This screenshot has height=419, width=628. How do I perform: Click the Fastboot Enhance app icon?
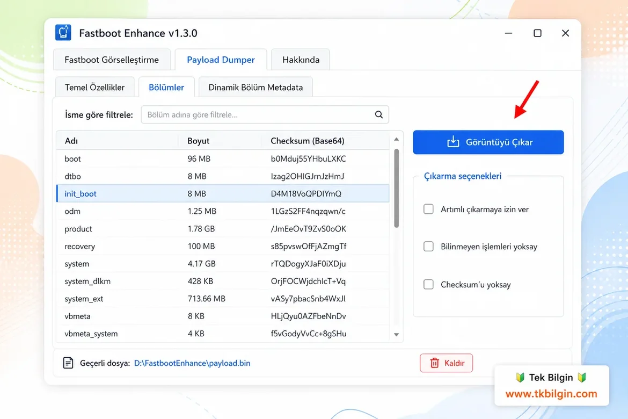[63, 32]
